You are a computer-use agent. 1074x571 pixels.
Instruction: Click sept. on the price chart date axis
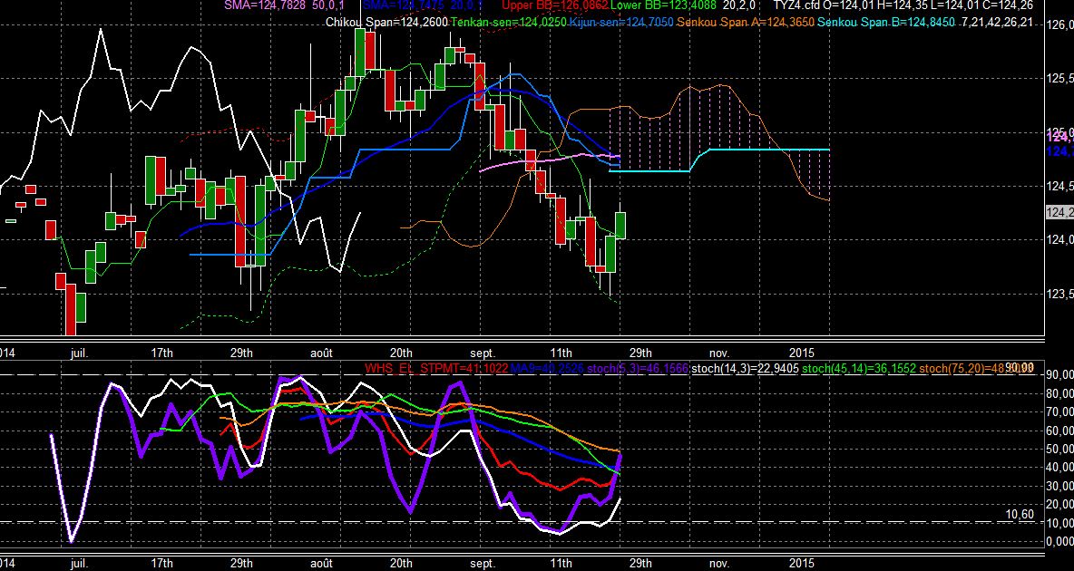coord(483,353)
